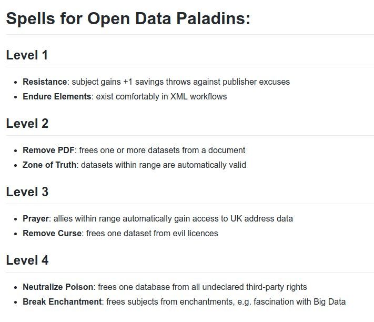This screenshot has height=322, width=374.
Task: Select the Remove PDF spell name
Action: point(48,150)
